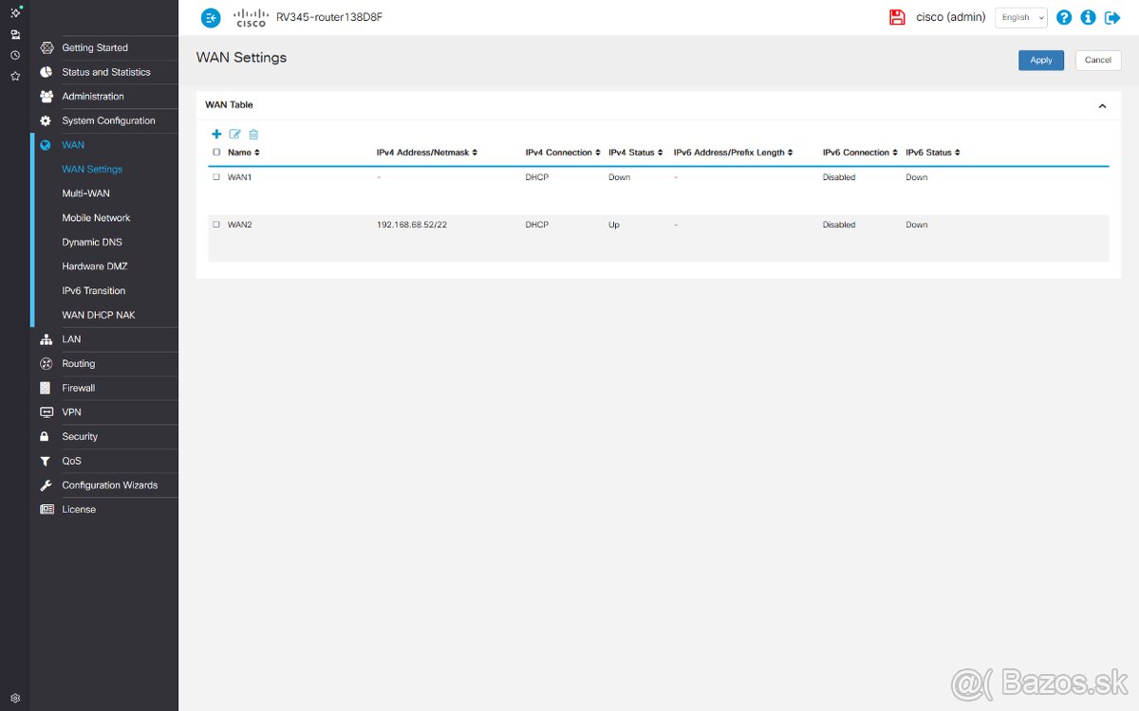
Task: Collapse the WAN Table section chevron
Action: click(x=1102, y=106)
